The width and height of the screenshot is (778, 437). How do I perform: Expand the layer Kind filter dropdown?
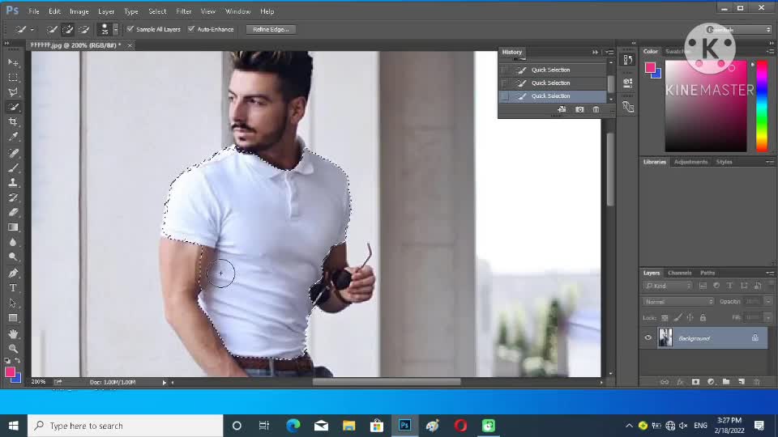(669, 286)
